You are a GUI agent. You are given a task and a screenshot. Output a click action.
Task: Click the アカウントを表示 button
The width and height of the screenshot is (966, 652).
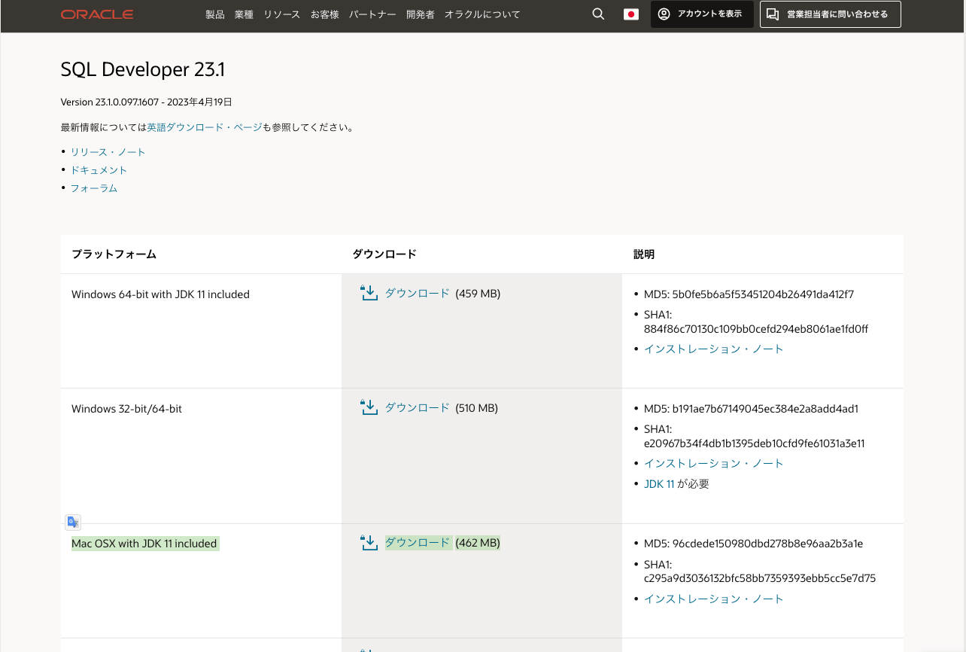(x=702, y=14)
